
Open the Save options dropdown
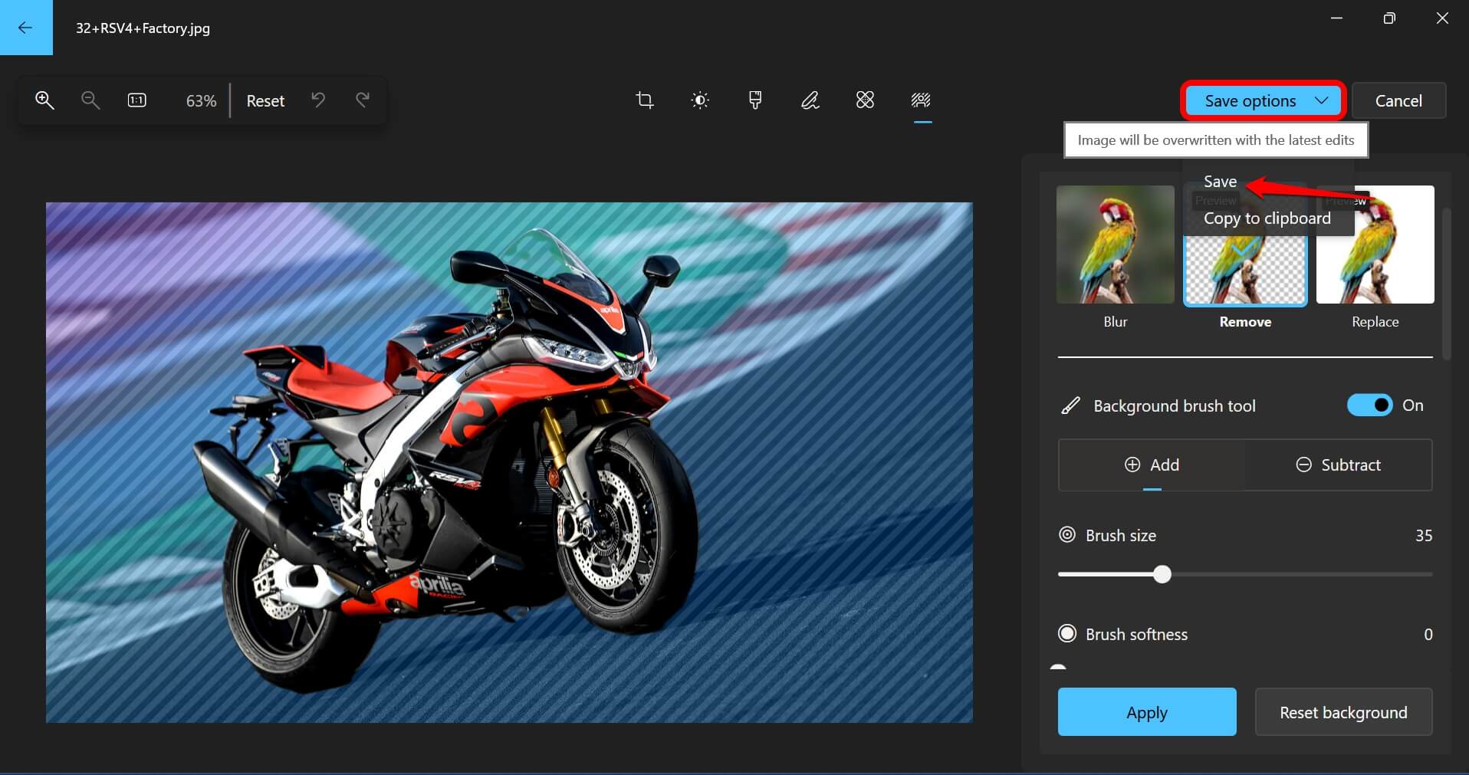pyautogui.click(x=1263, y=100)
